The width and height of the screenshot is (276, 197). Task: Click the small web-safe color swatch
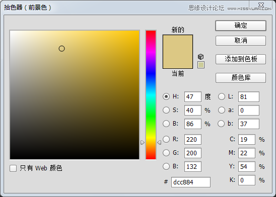tap(201, 65)
